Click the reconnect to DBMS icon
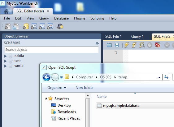Image resolution: width=174 pixels, height=127 pixels. (60, 26)
